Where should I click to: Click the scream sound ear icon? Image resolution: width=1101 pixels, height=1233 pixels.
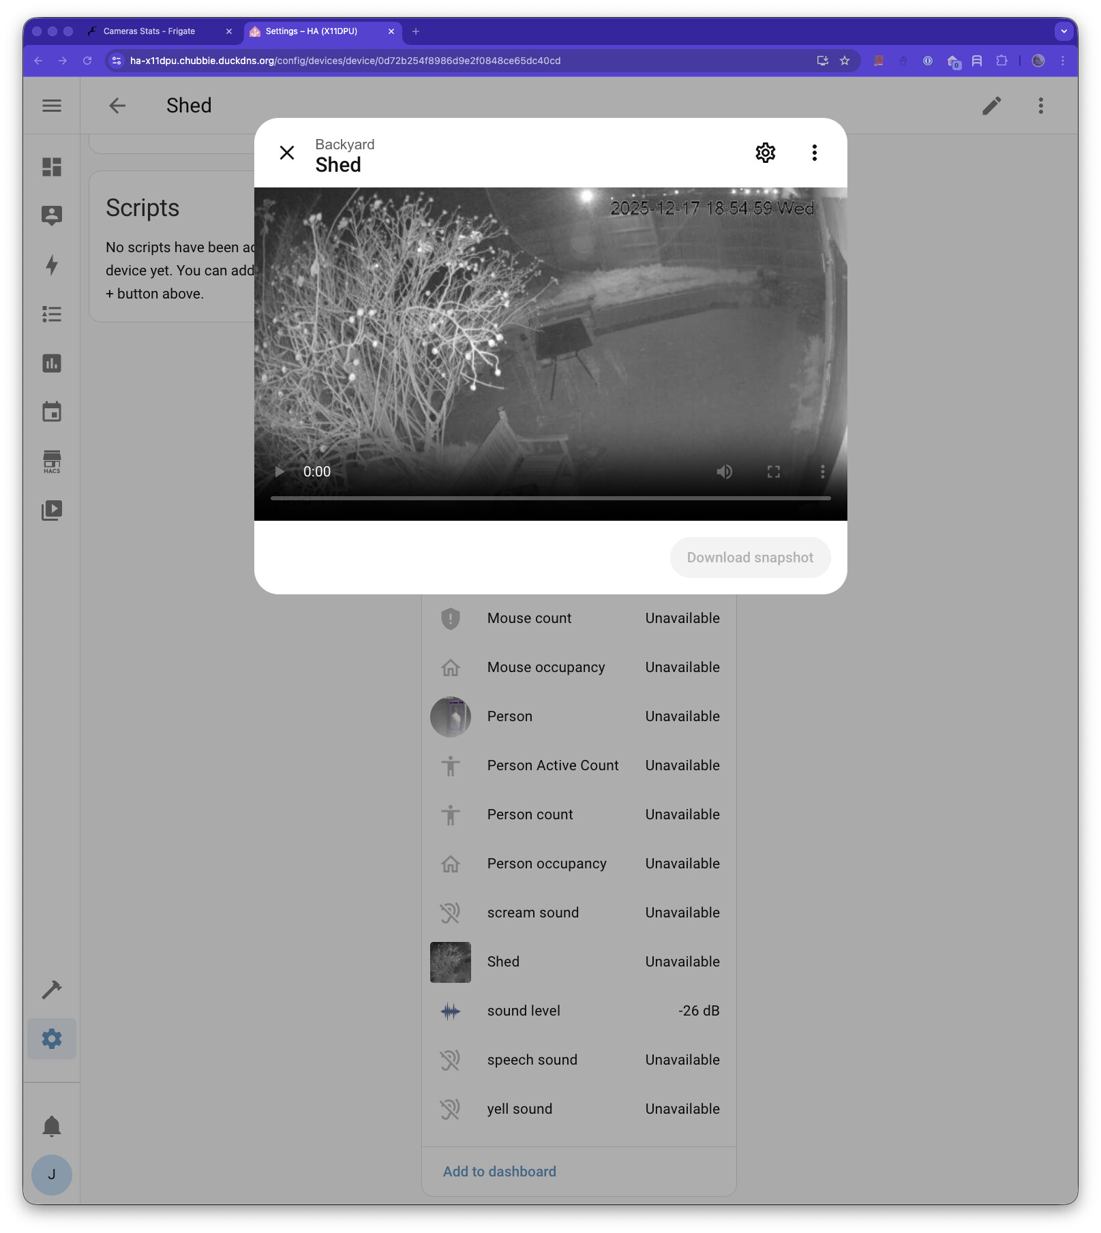tap(451, 913)
